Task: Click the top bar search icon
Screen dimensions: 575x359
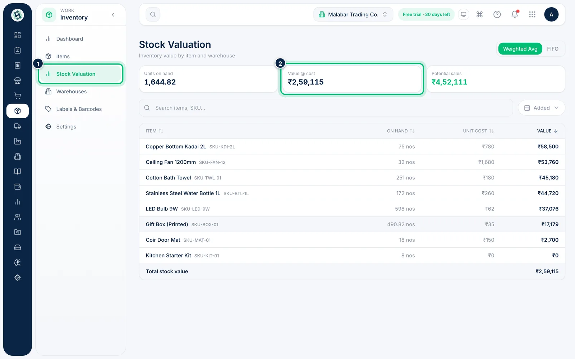Action: click(153, 14)
